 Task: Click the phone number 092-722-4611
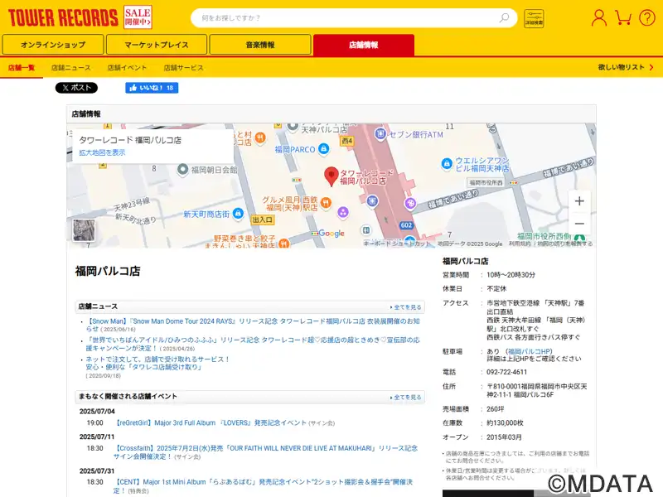[x=507, y=372]
